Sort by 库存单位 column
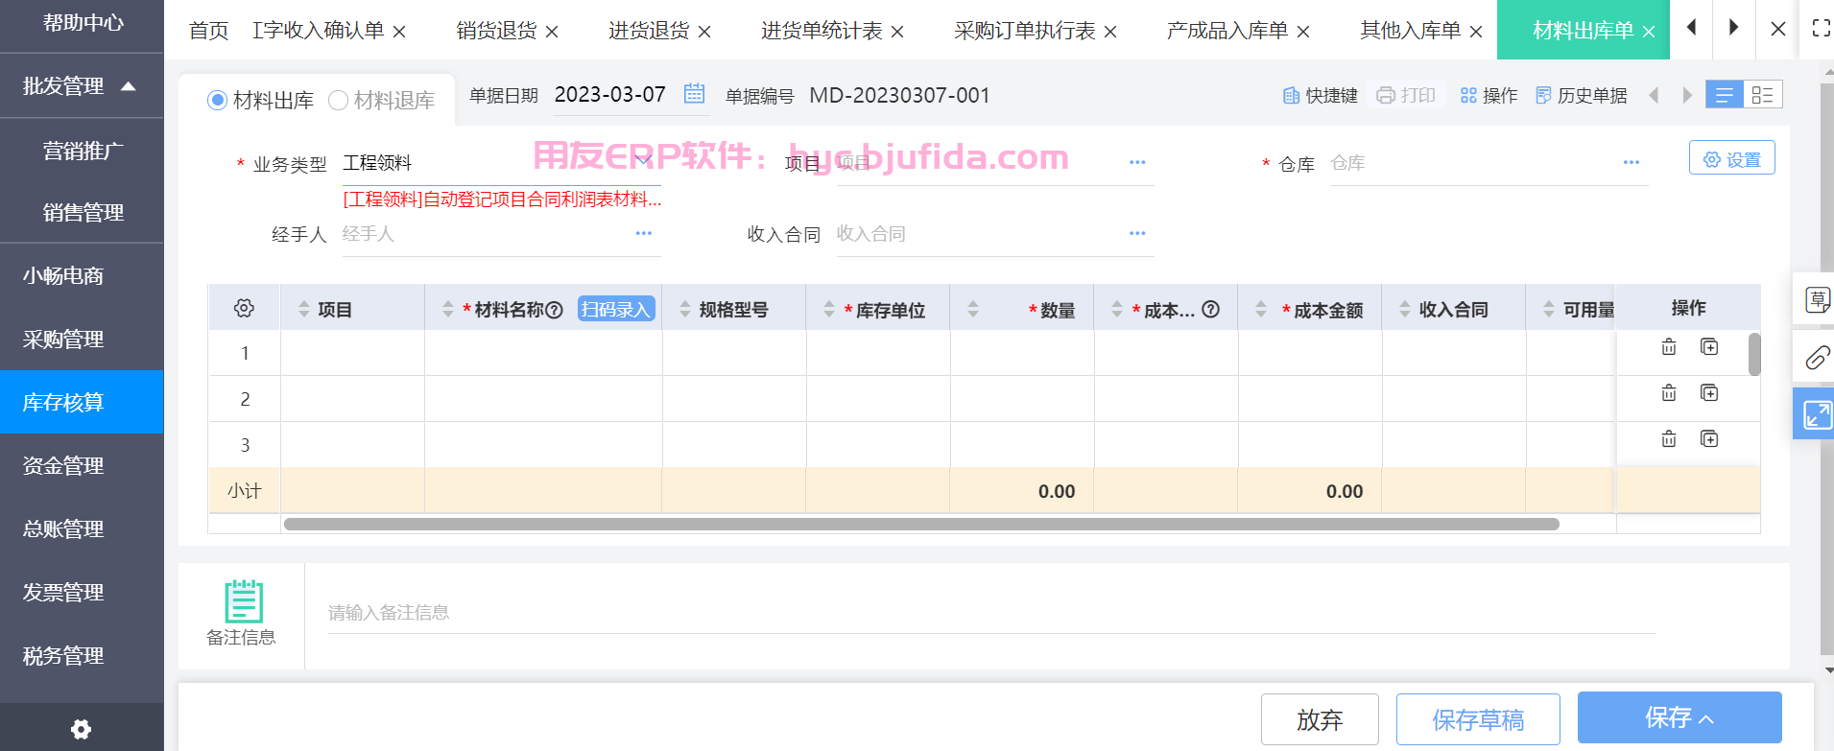1834x751 pixels. coord(829,309)
